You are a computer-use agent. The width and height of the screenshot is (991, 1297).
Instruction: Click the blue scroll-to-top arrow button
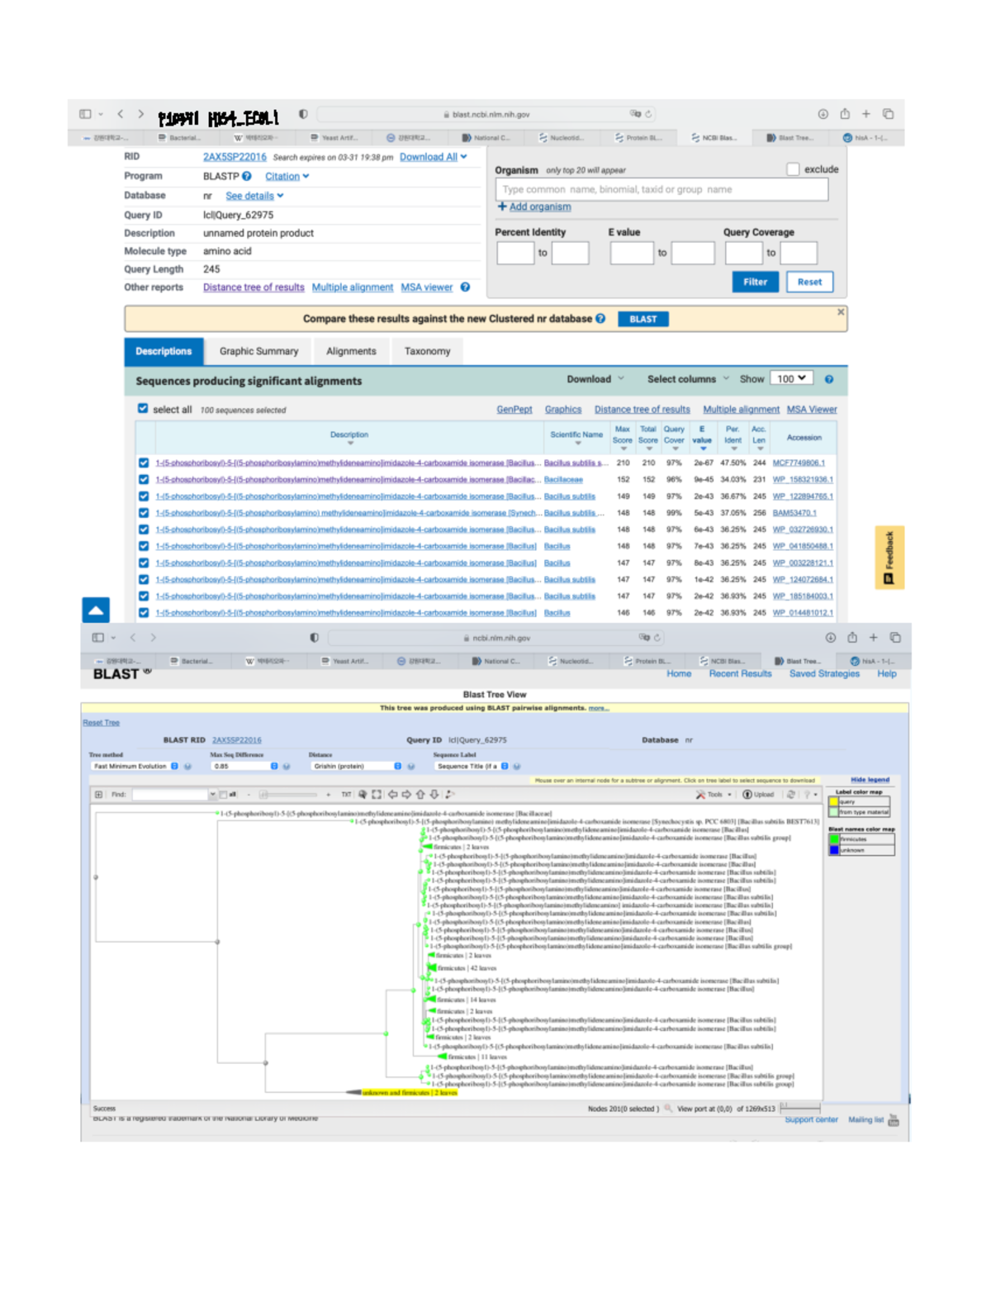click(96, 610)
